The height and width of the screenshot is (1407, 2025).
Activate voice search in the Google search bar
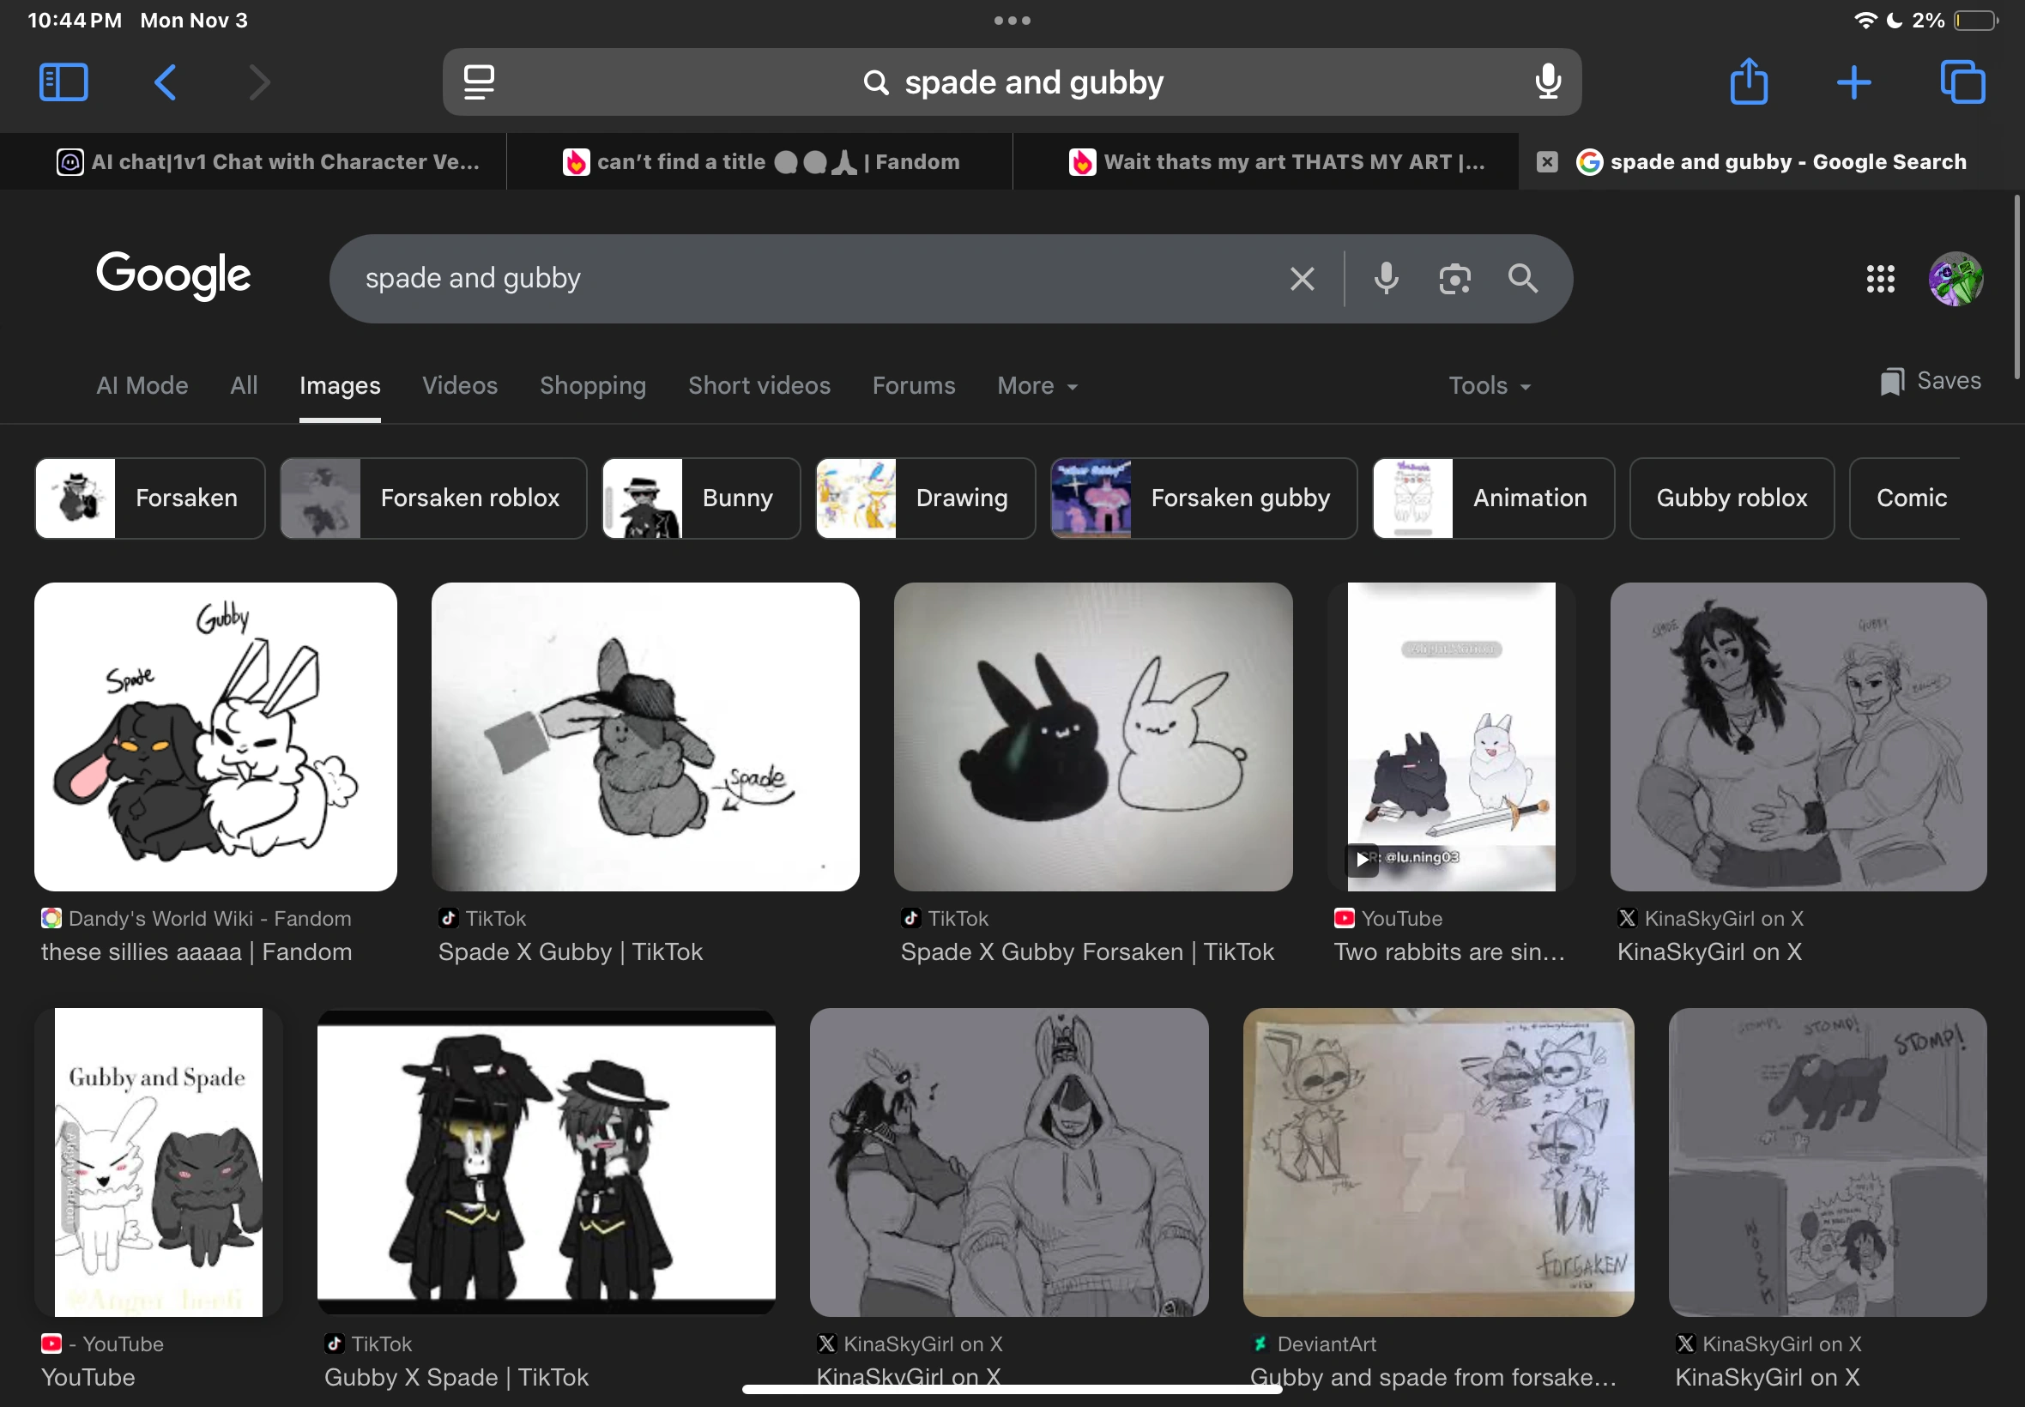click(1385, 278)
